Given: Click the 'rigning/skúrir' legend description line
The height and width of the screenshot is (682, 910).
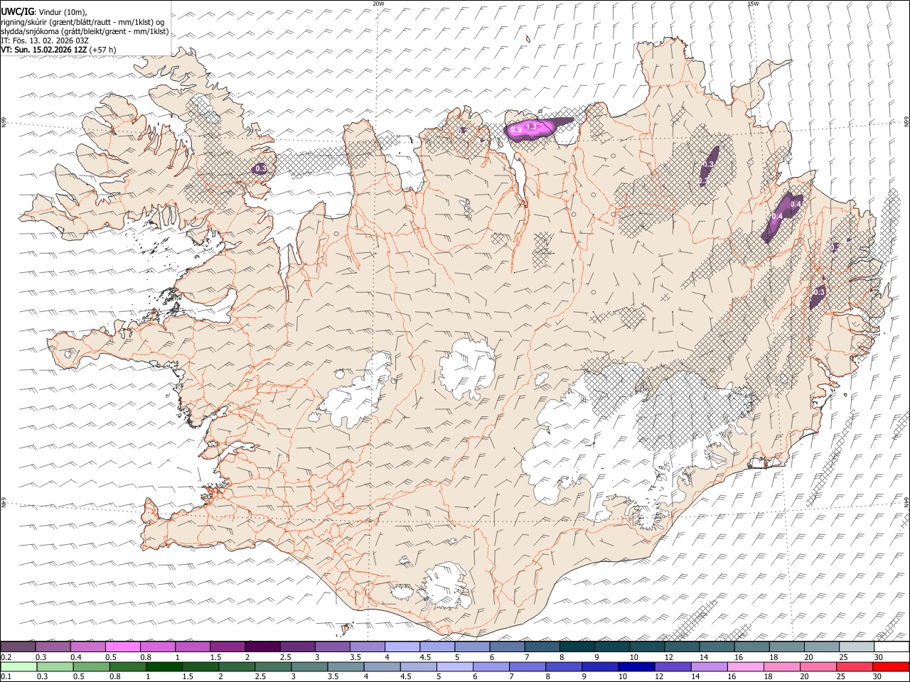Looking at the screenshot, I should click(x=82, y=21).
